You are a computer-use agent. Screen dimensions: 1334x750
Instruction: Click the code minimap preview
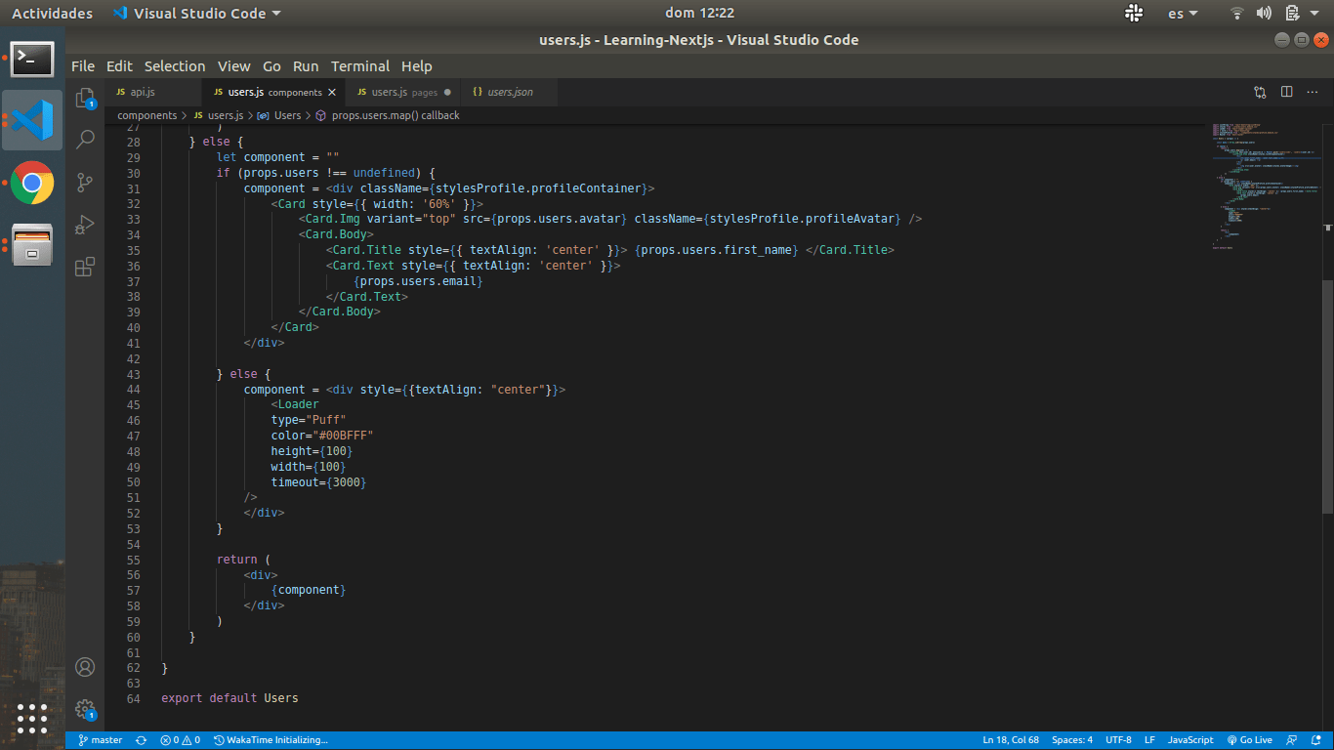[x=1264, y=186]
